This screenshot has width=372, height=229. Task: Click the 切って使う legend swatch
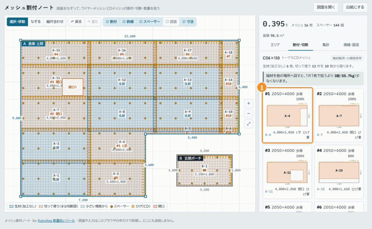point(41,206)
